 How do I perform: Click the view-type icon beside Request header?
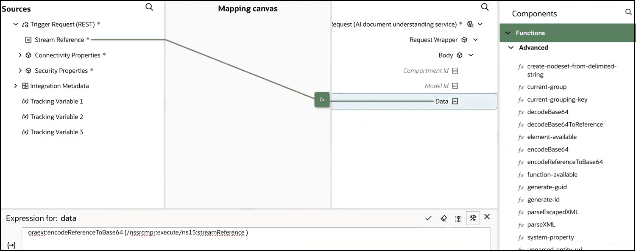coord(470,24)
